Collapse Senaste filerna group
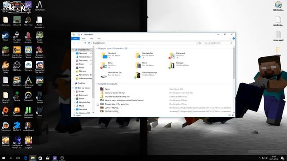The image size is (287, 161). pyautogui.click(x=97, y=84)
